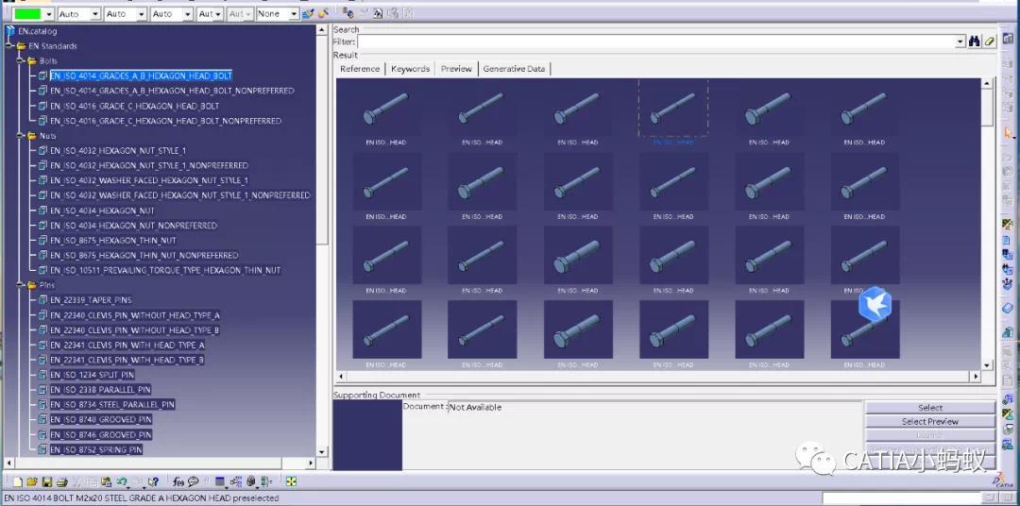Image resolution: width=1020 pixels, height=506 pixels.
Task: Click the Select arrow tool in right toolbar
Action: (1009, 133)
